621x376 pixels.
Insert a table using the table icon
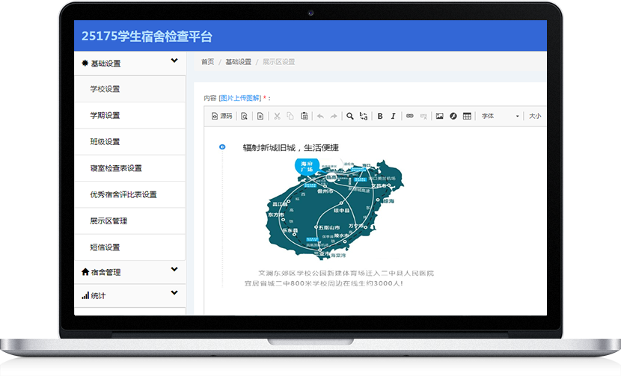pos(467,116)
